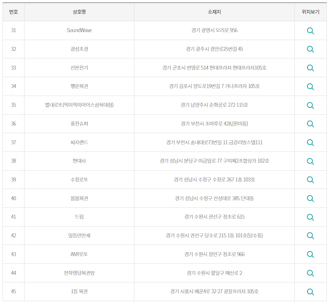Open location for 별내로또(픽미픽미아이스삼육대점)
Viewport: 329px width, 303px height.
pos(310,105)
